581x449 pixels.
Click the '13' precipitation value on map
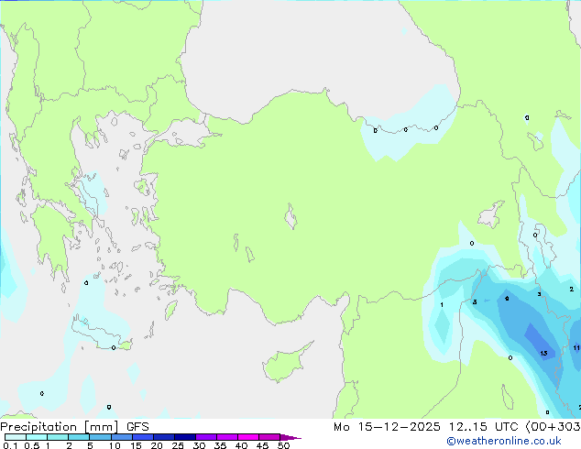tap(543, 353)
